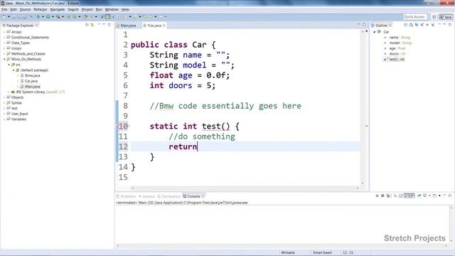Toggle Show Console on standard out change
The width and height of the screenshot is (455, 256).
click(x=407, y=196)
